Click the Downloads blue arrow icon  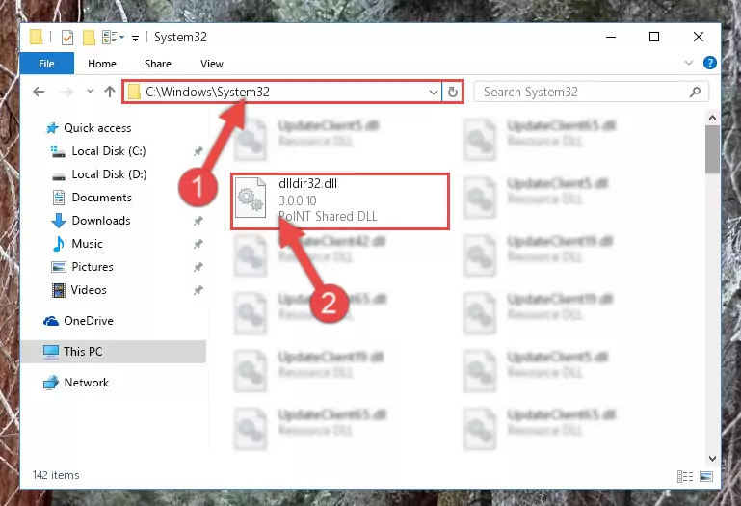point(59,221)
